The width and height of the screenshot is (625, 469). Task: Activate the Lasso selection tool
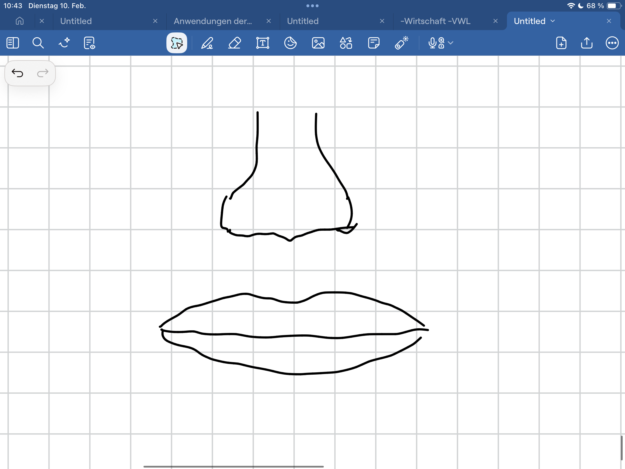177,43
